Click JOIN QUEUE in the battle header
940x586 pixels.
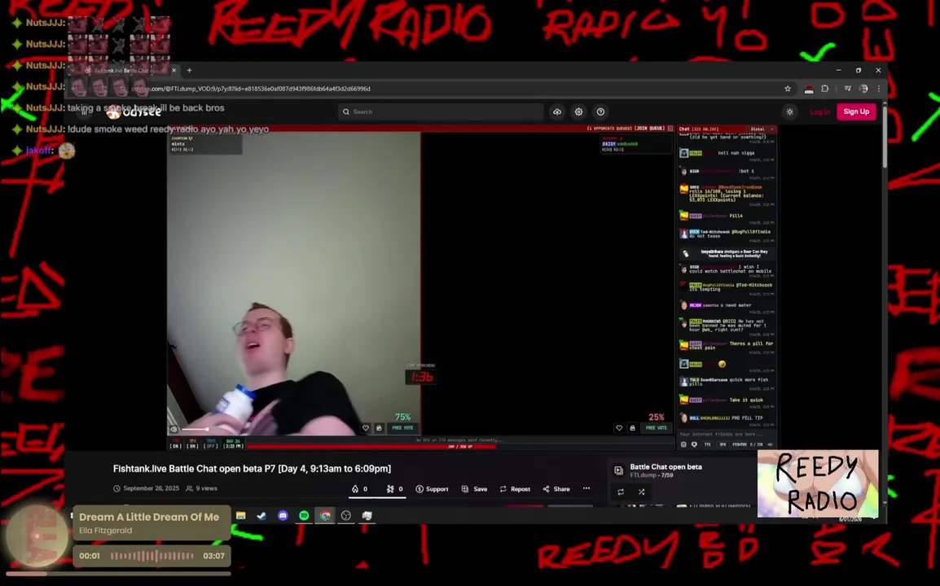[649, 129]
